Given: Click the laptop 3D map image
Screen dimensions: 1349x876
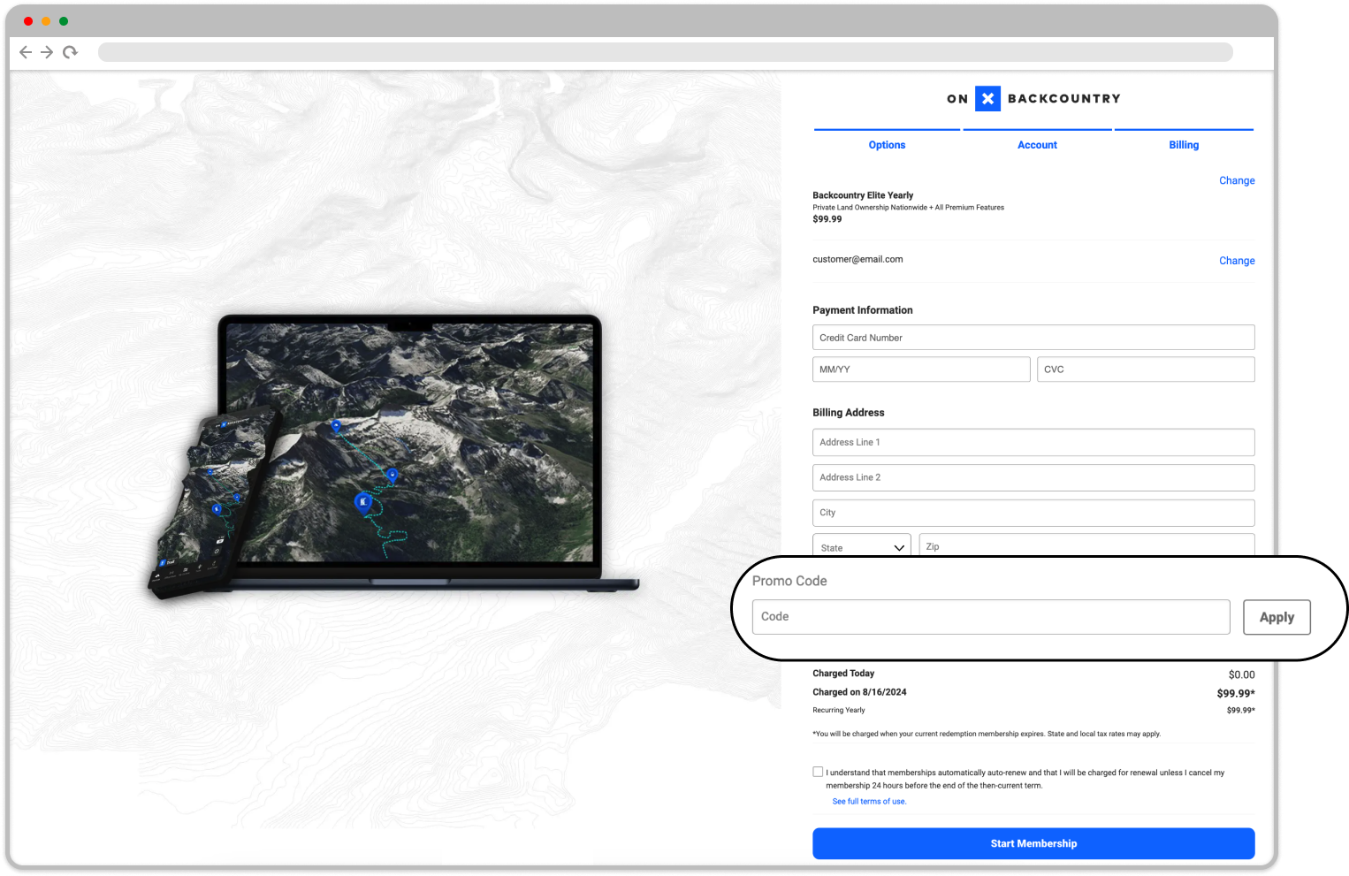Looking at the screenshot, I should 410,442.
